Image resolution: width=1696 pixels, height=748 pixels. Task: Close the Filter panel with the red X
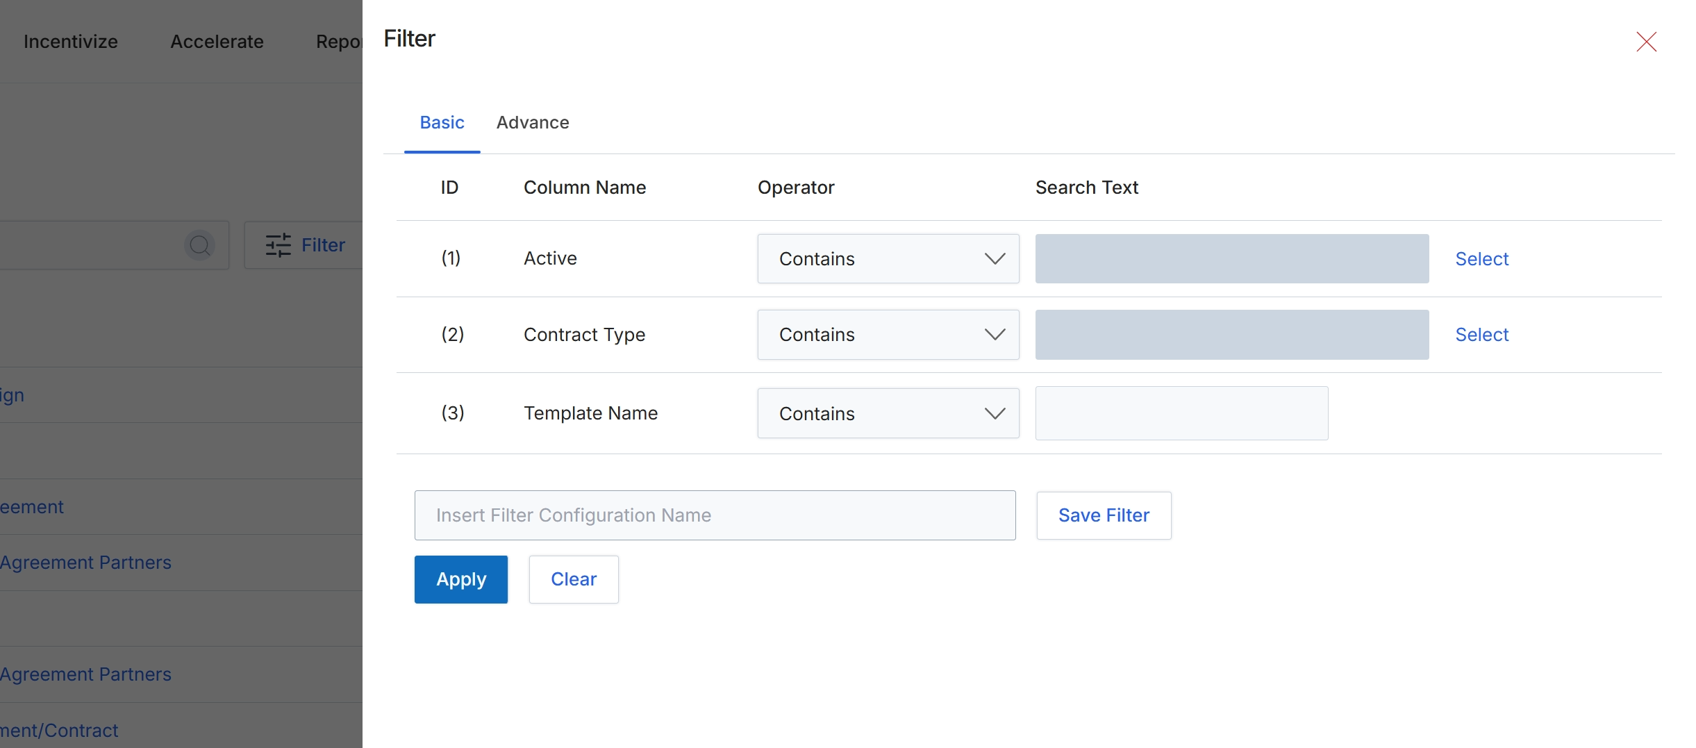[1646, 42]
